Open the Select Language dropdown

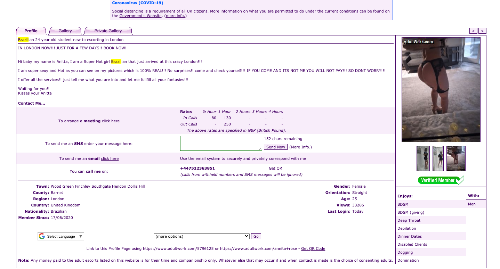(x=61, y=236)
